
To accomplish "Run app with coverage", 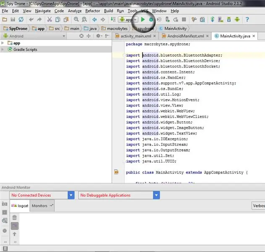I will click(159, 20).
